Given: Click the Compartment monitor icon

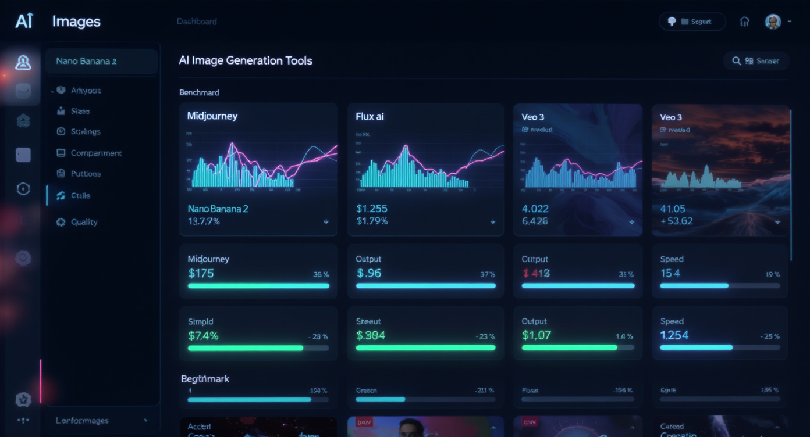Looking at the screenshot, I should pyautogui.click(x=61, y=153).
